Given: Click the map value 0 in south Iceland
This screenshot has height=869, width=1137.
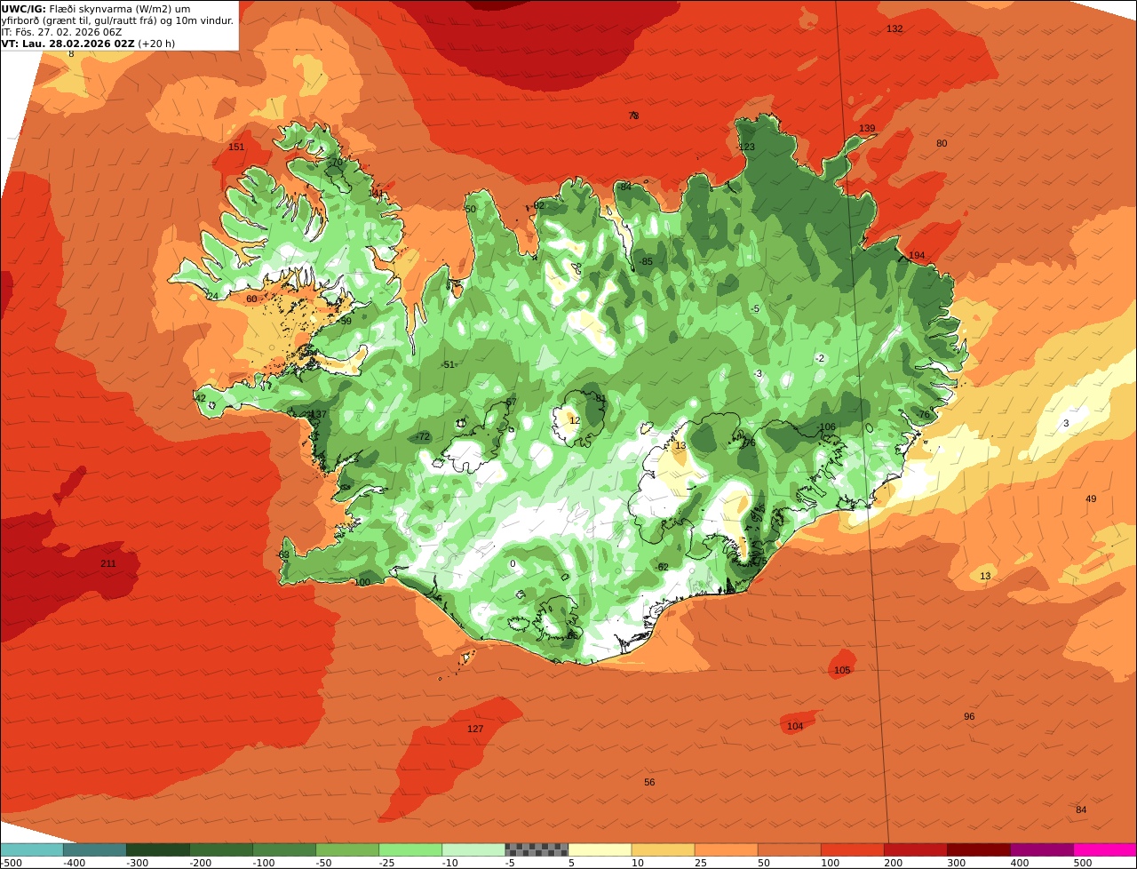Looking at the screenshot, I should click(x=513, y=564).
